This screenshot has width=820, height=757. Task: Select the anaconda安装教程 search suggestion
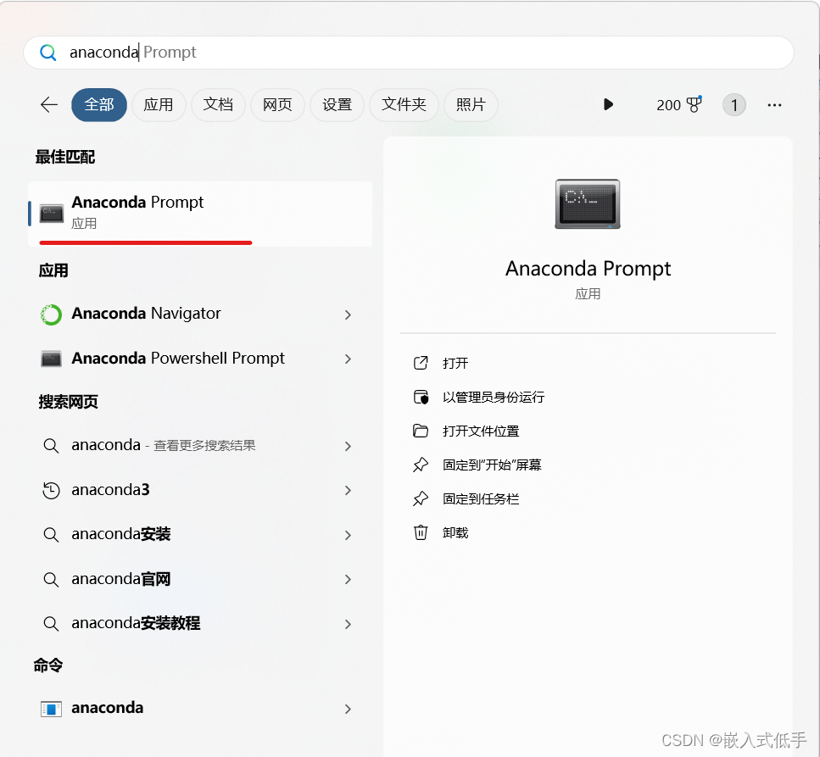coord(200,623)
